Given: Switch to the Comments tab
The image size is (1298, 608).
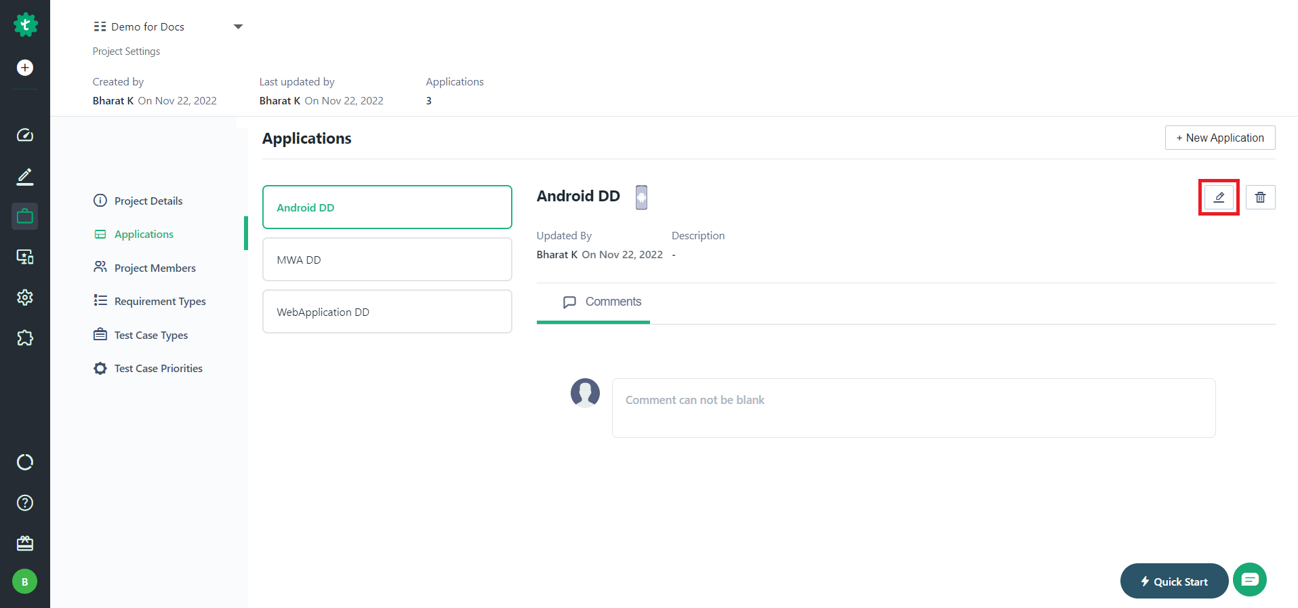Looking at the screenshot, I should point(602,302).
